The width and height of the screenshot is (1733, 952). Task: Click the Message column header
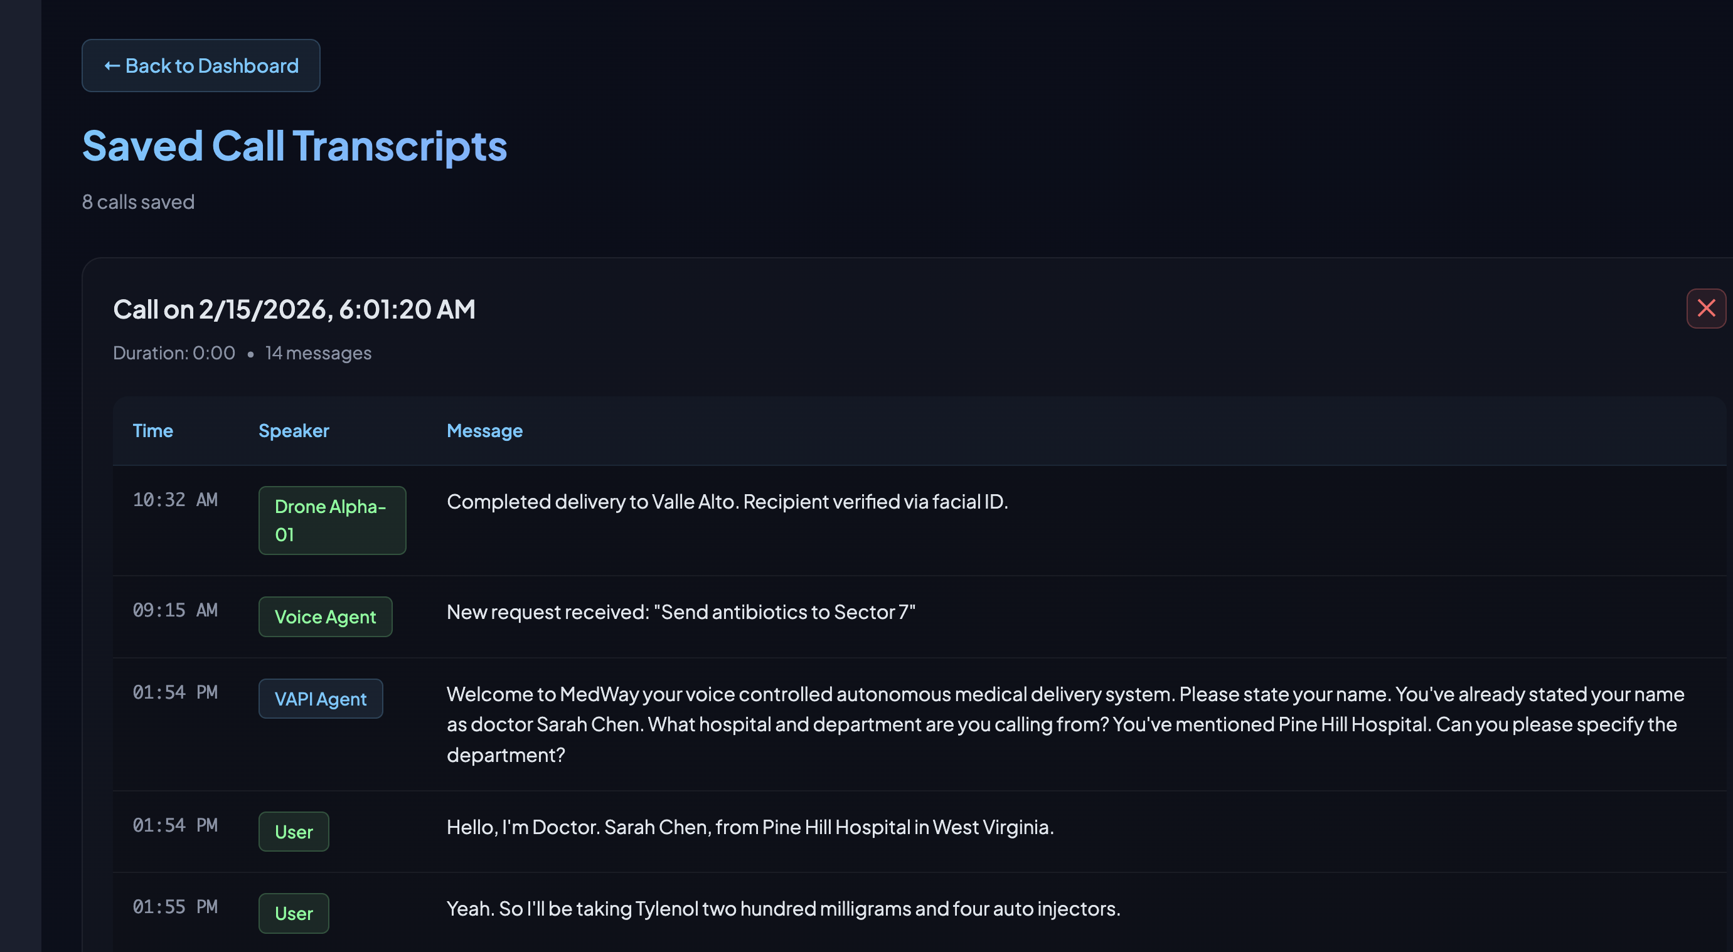pyautogui.click(x=484, y=431)
